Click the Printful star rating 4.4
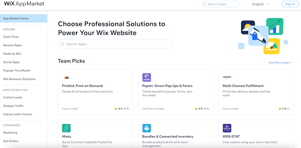Viewport: 301px width, 148px height. point(122,109)
